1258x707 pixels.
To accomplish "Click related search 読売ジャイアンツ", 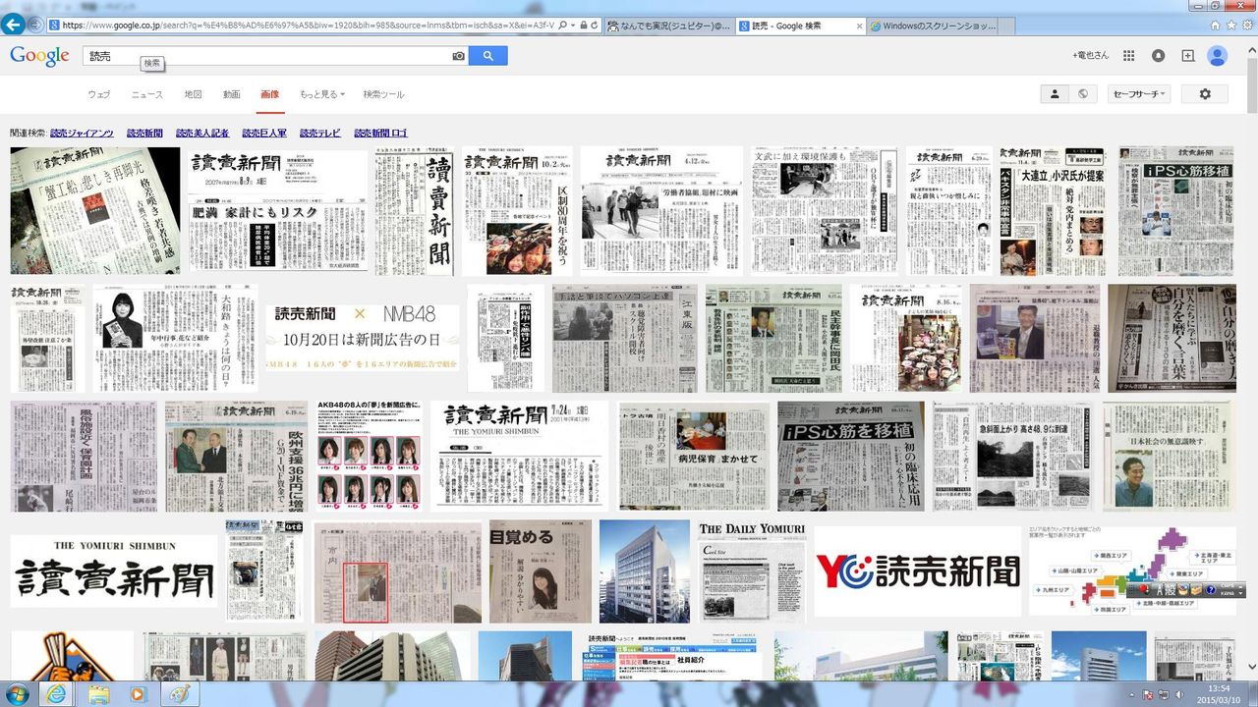I will 83,134.
